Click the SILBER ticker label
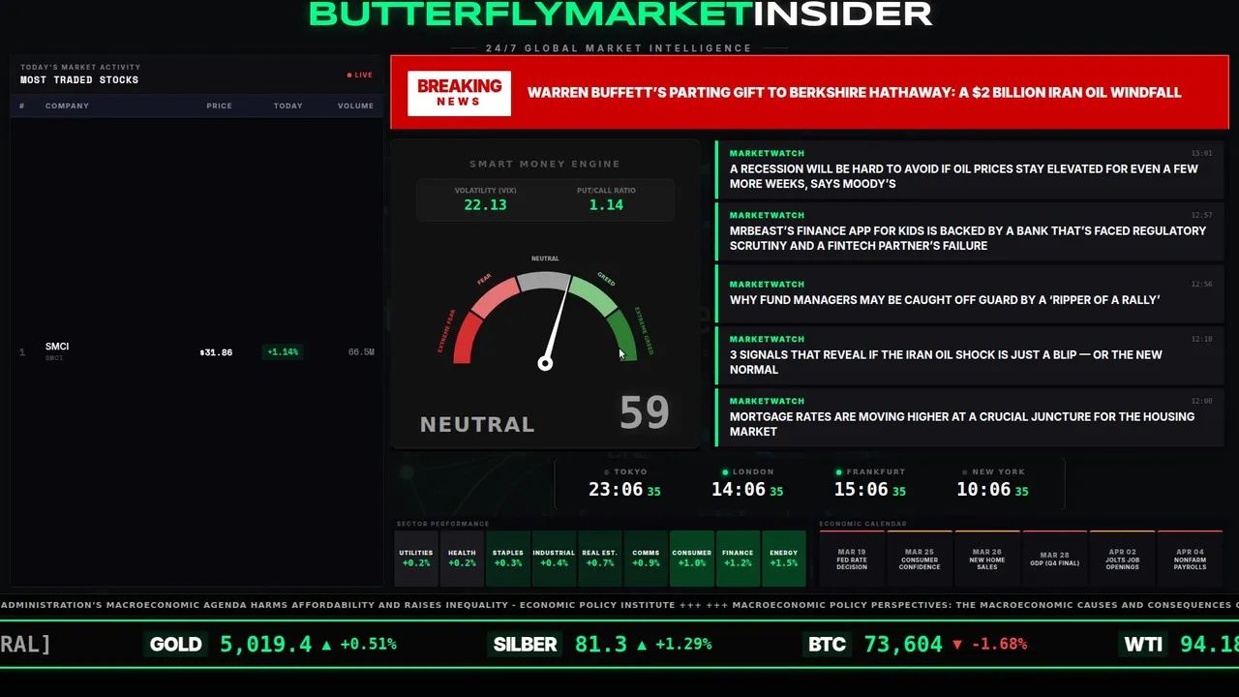 coord(526,645)
